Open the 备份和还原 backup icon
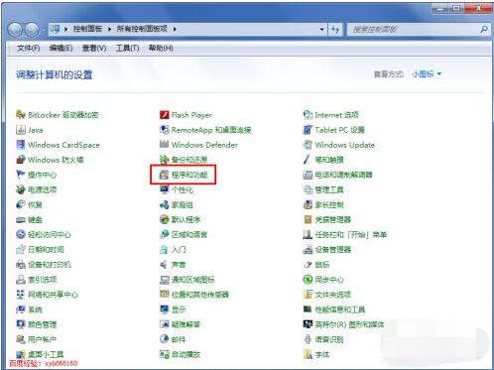This screenshot has height=370, width=494. pyautogui.click(x=165, y=160)
